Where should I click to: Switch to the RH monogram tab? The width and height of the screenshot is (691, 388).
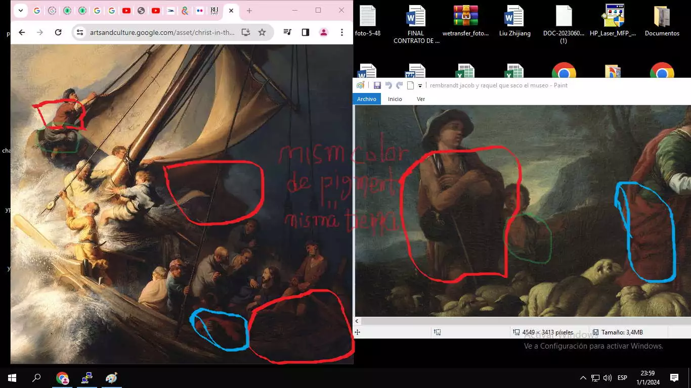point(214,11)
